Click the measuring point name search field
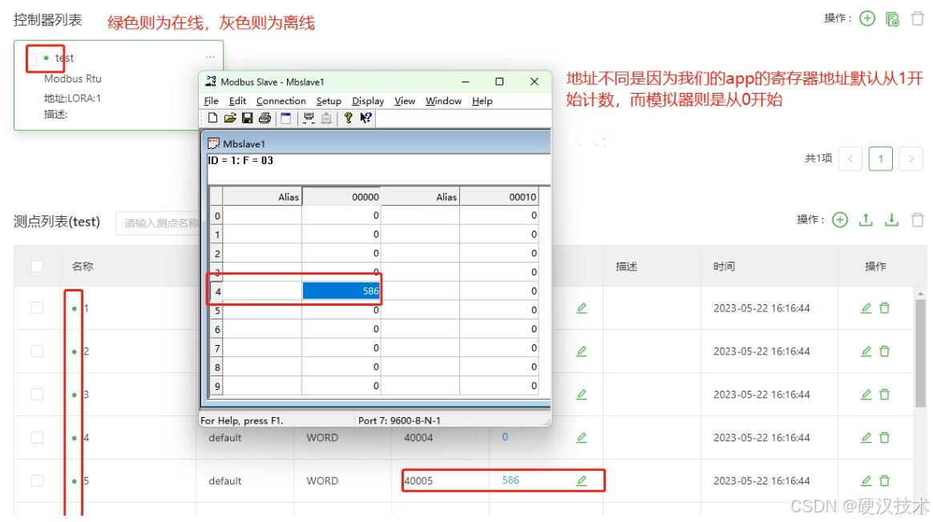This screenshot has width=933, height=522. [158, 223]
